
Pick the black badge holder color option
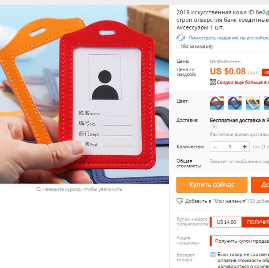[266, 103]
